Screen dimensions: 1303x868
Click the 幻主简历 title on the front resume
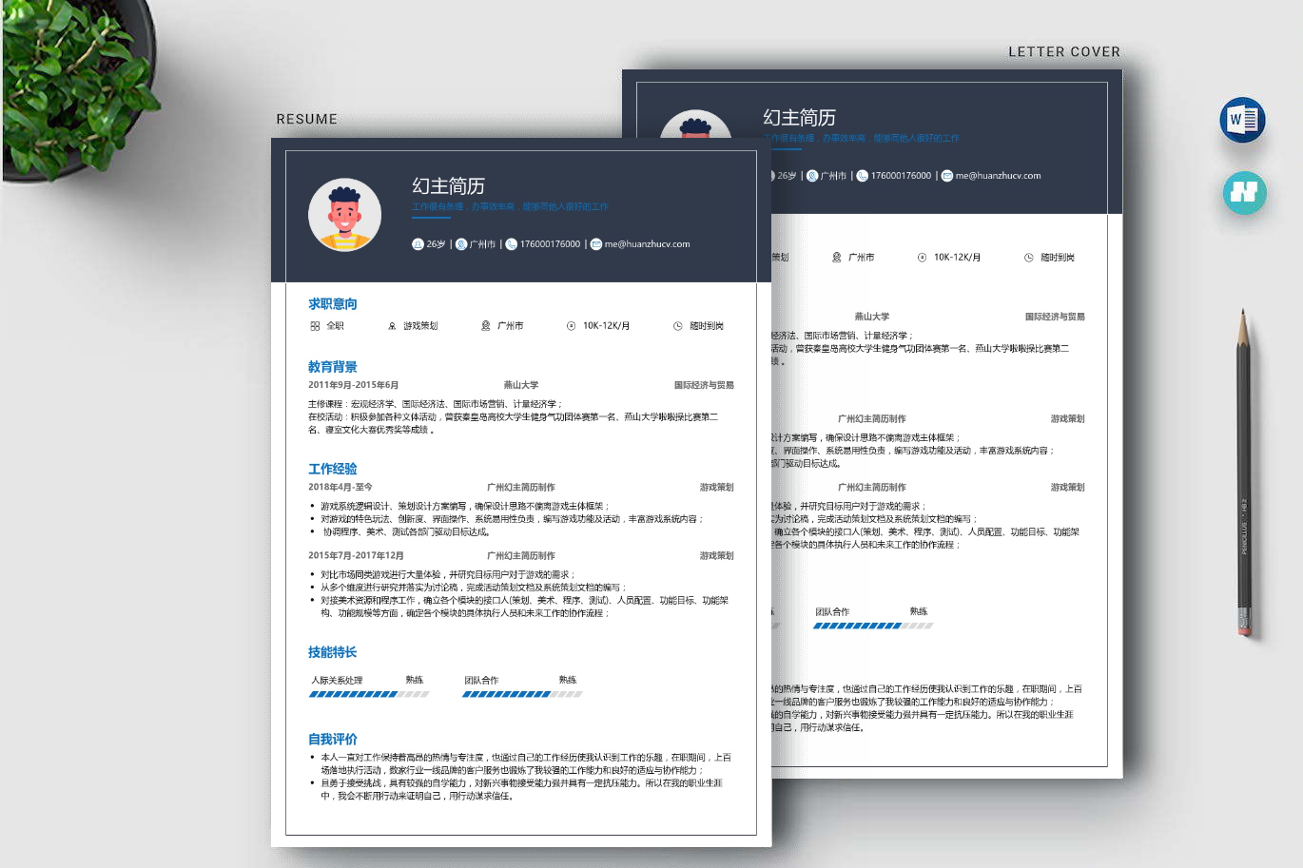(x=448, y=186)
